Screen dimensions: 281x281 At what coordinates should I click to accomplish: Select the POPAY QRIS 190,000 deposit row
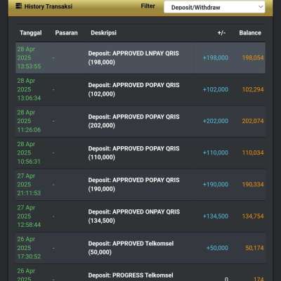(x=140, y=185)
